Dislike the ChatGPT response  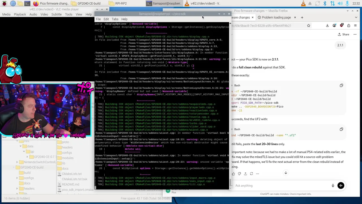tap(239, 174)
